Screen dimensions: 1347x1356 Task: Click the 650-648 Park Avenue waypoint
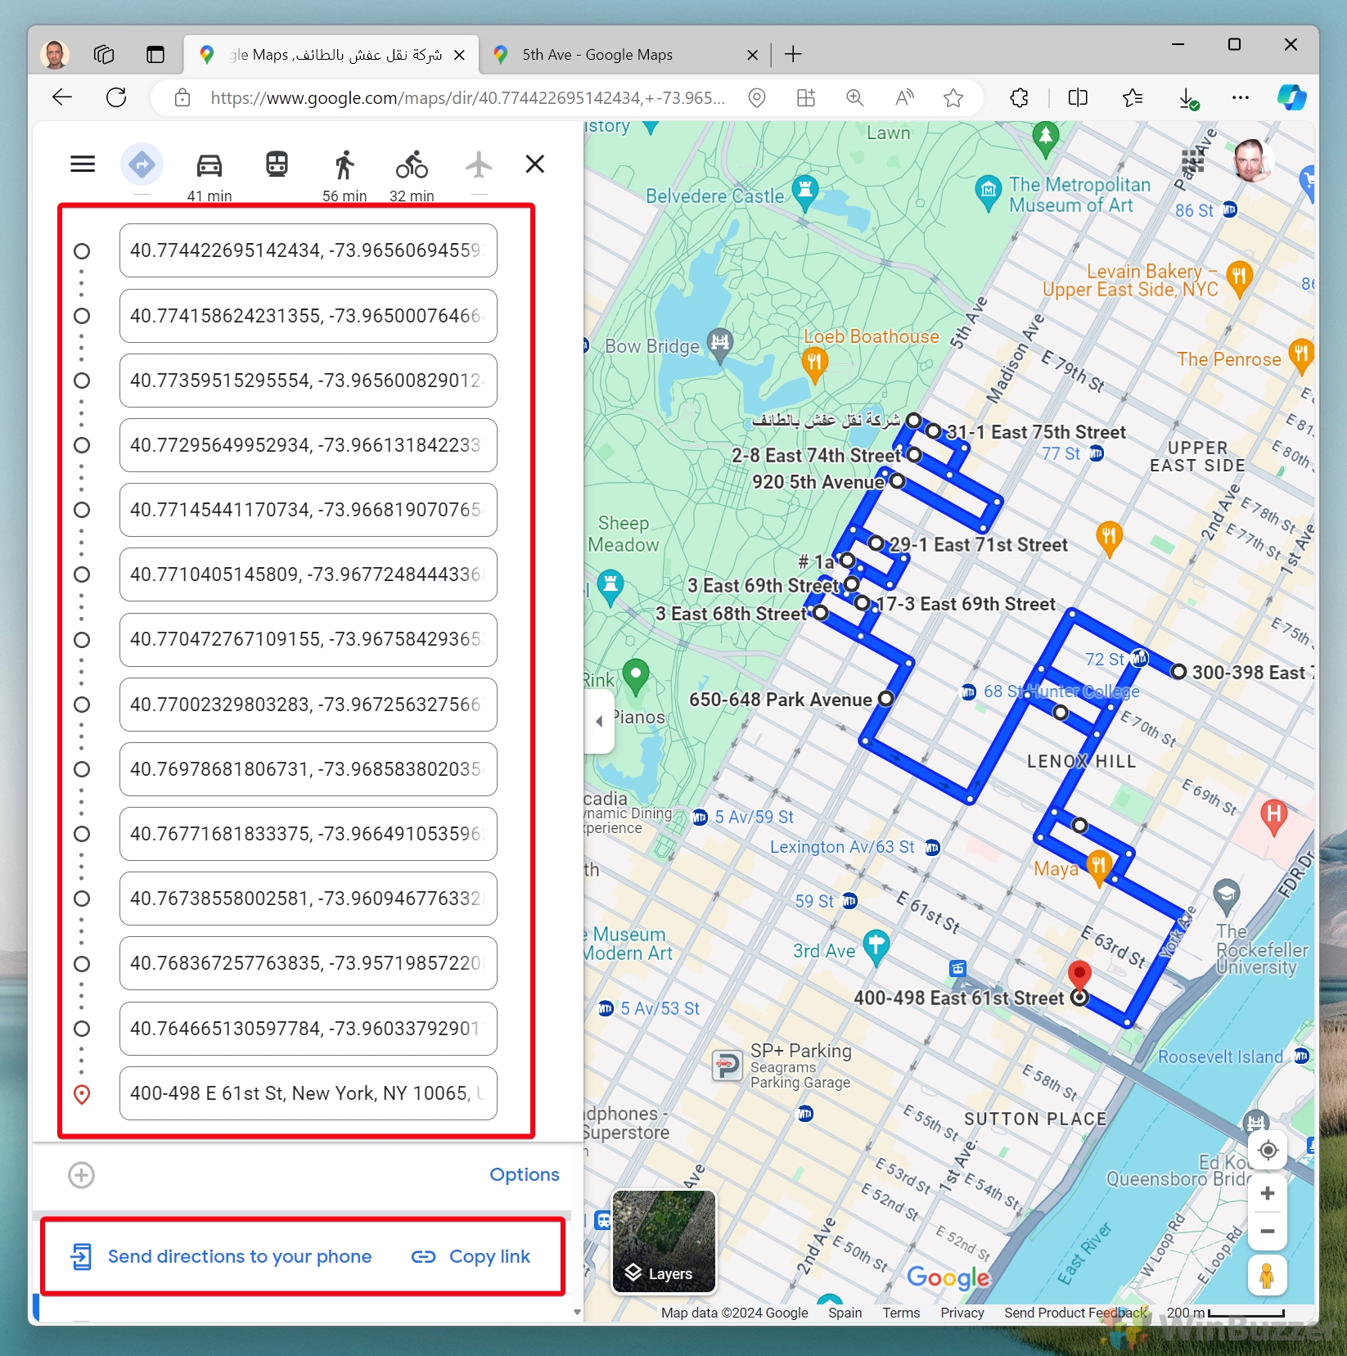[885, 699]
